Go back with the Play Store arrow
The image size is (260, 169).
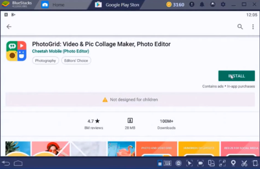(9, 27)
